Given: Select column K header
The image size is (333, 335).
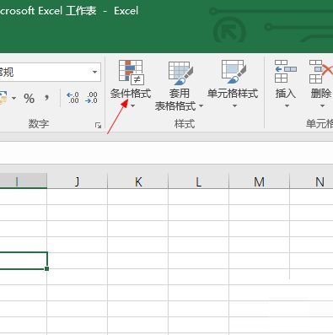Looking at the screenshot, I should [x=138, y=181].
